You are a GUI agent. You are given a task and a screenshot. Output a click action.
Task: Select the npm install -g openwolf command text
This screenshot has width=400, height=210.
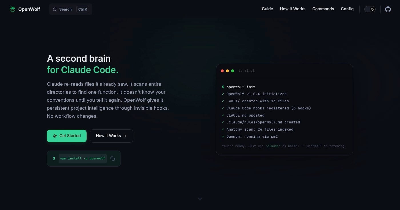pyautogui.click(x=82, y=158)
